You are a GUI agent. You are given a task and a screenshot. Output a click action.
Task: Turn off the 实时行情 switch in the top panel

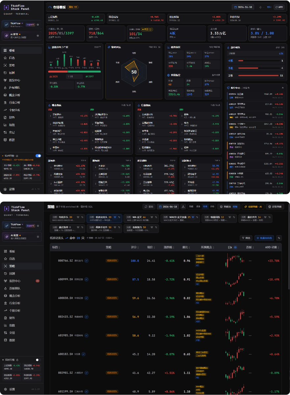[38, 156]
